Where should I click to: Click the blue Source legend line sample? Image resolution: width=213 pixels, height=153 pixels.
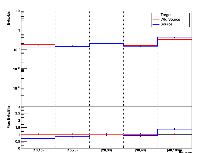[156, 24]
